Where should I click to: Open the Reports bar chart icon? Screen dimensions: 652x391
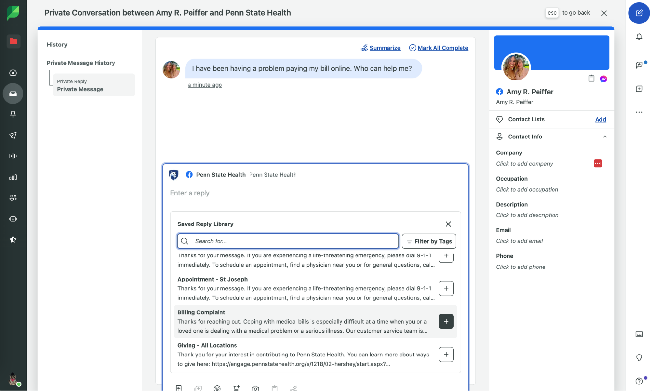13,177
